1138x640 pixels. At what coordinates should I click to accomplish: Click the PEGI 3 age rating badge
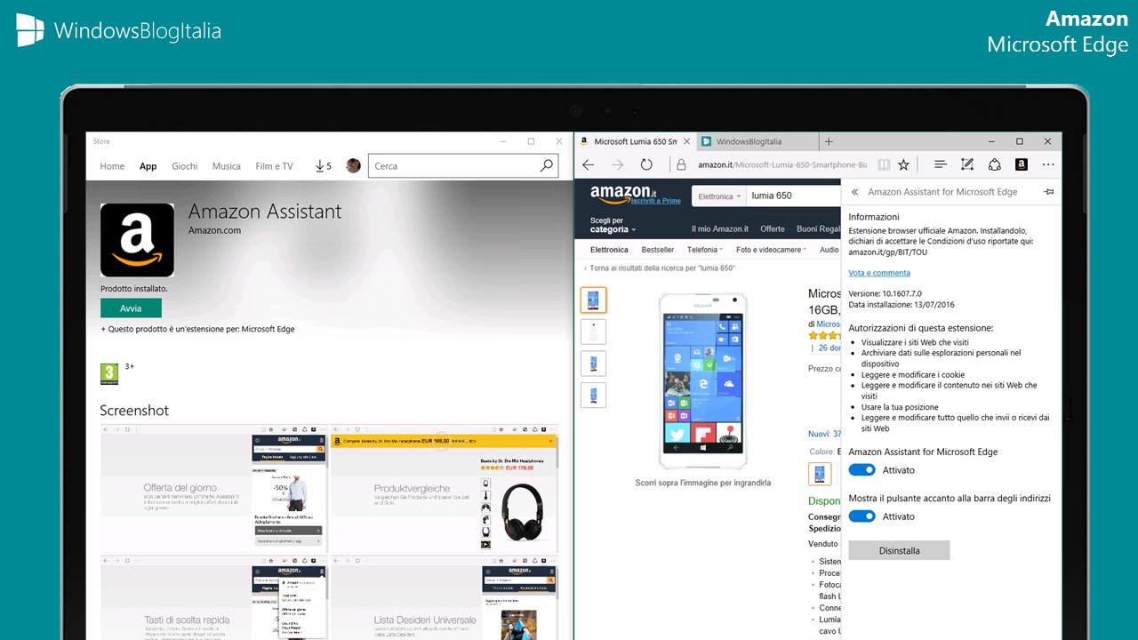109,373
